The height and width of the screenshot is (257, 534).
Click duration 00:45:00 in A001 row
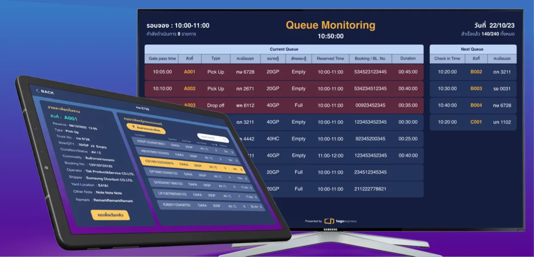tap(408, 72)
